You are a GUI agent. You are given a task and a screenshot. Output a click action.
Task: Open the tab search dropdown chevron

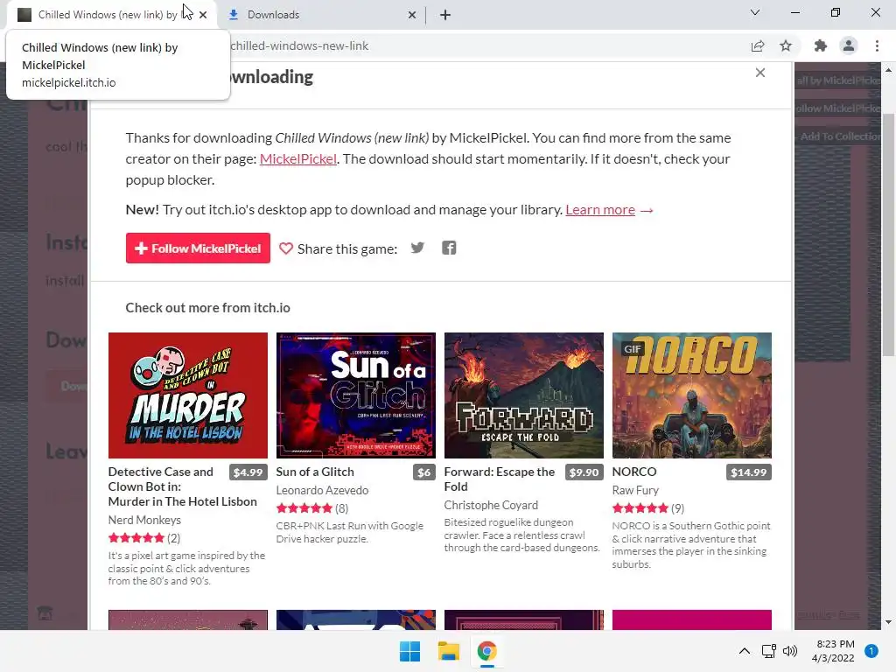point(755,12)
